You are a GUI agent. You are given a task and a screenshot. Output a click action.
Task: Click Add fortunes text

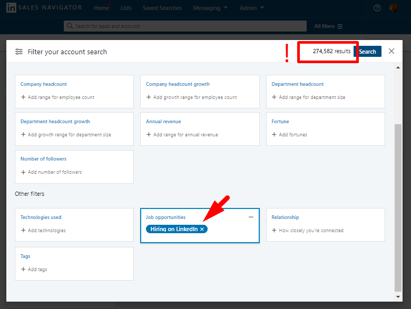click(293, 135)
